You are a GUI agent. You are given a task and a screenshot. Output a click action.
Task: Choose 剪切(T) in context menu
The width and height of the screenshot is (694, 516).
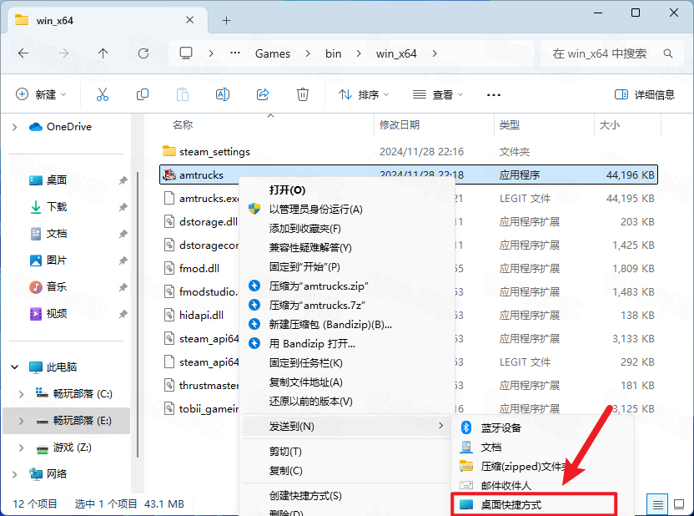coord(347,452)
